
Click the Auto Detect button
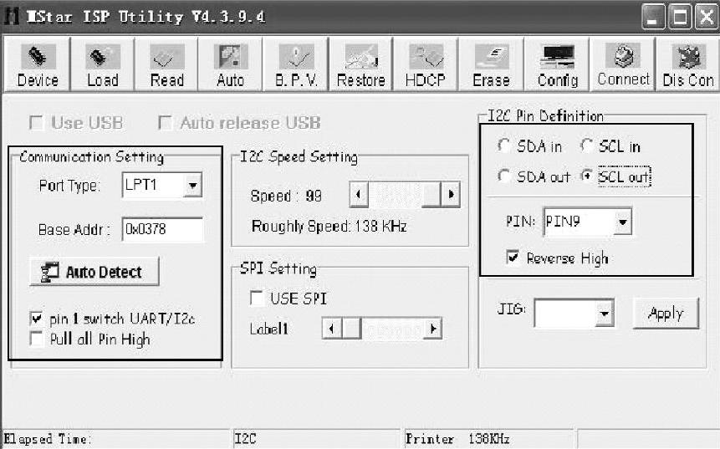click(x=94, y=272)
